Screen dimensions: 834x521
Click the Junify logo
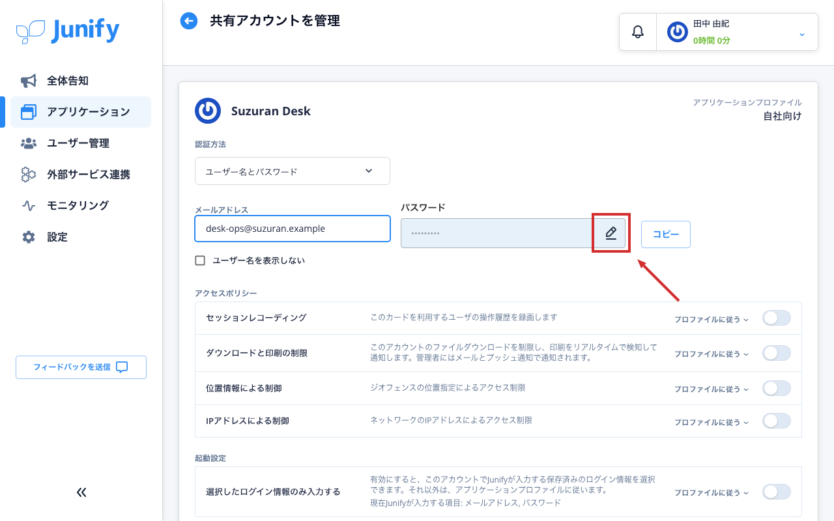[68, 31]
